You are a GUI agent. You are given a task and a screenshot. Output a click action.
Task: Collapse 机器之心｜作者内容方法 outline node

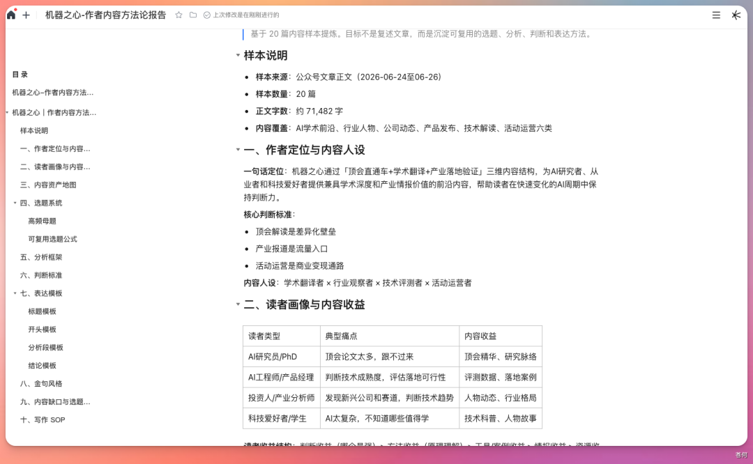(7, 113)
